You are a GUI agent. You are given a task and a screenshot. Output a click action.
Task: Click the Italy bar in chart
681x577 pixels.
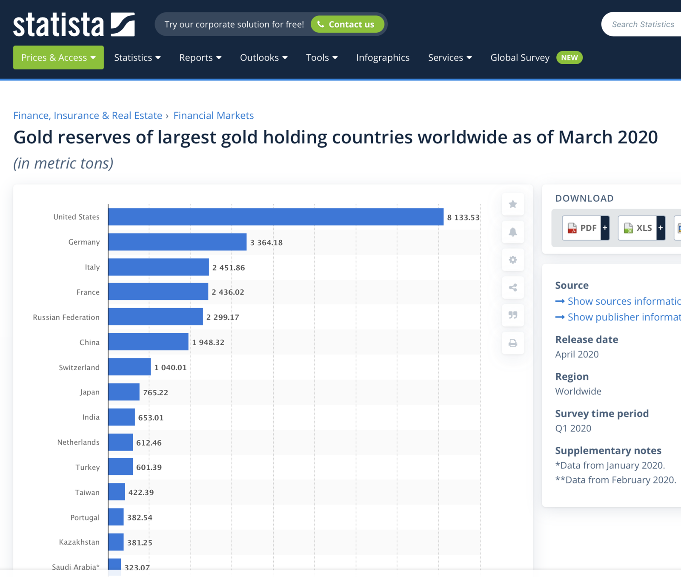[159, 267]
